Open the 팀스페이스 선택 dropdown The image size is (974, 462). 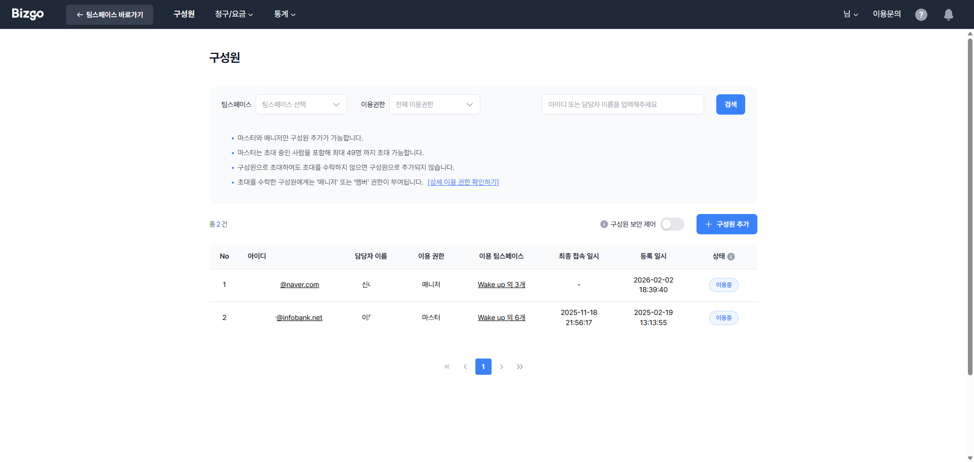tap(301, 104)
